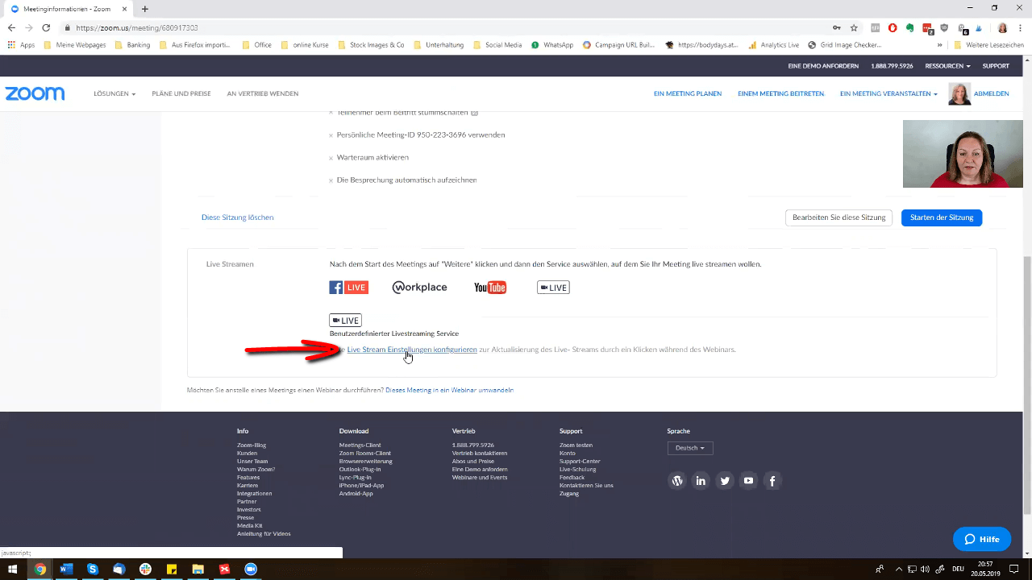Click EIN MEETING PLANEN in the header
Image resolution: width=1032 pixels, height=580 pixels.
pyautogui.click(x=688, y=93)
